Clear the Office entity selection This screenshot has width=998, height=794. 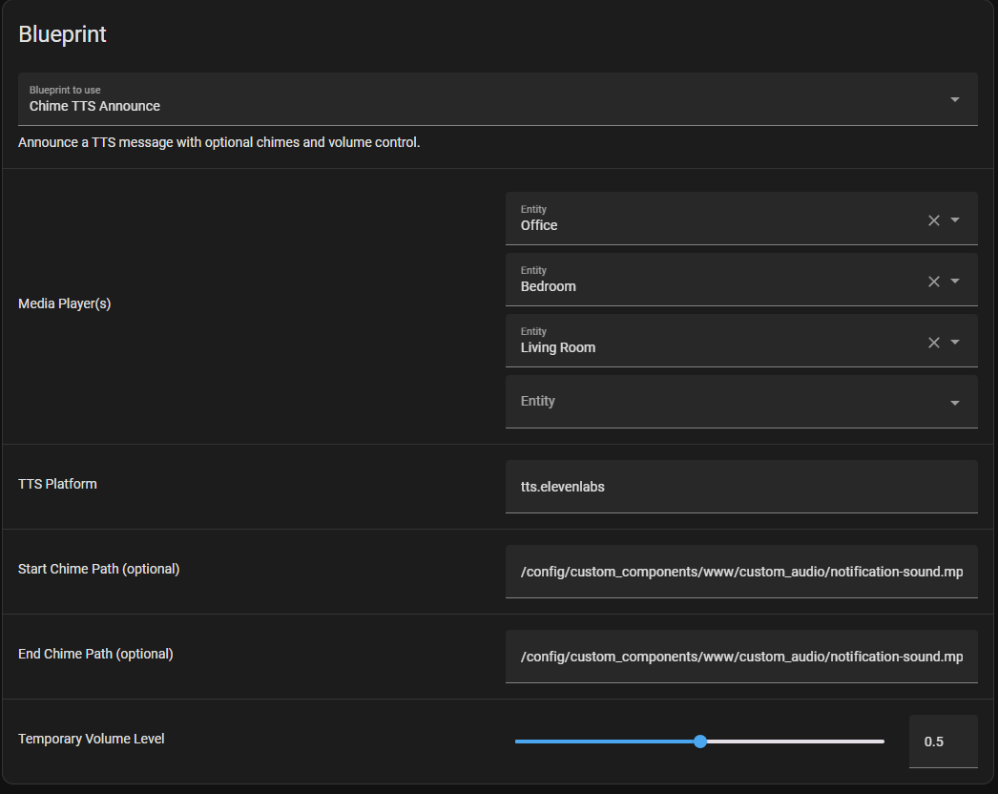934,220
